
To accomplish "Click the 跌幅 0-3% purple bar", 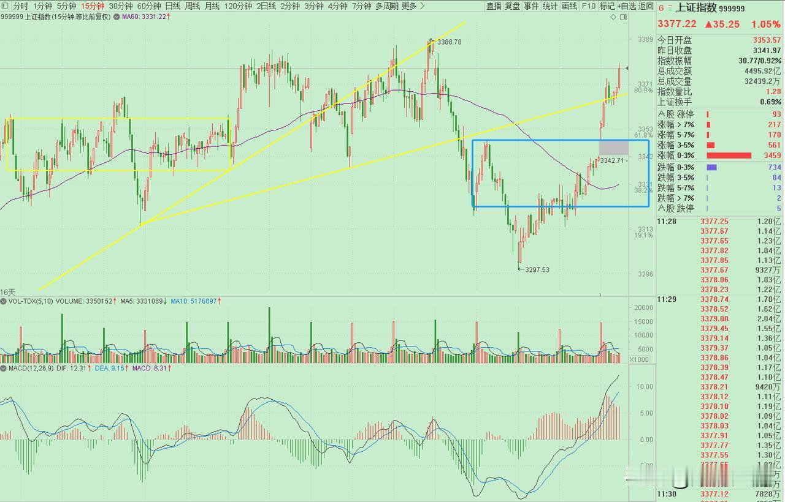I will [x=712, y=167].
